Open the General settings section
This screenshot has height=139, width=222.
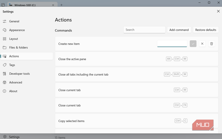14,21
